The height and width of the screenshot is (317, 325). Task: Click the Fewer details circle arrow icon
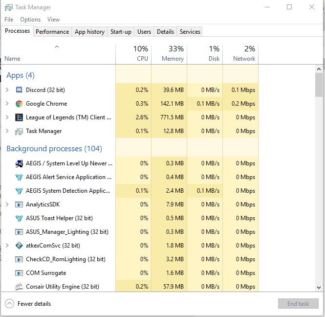10,304
